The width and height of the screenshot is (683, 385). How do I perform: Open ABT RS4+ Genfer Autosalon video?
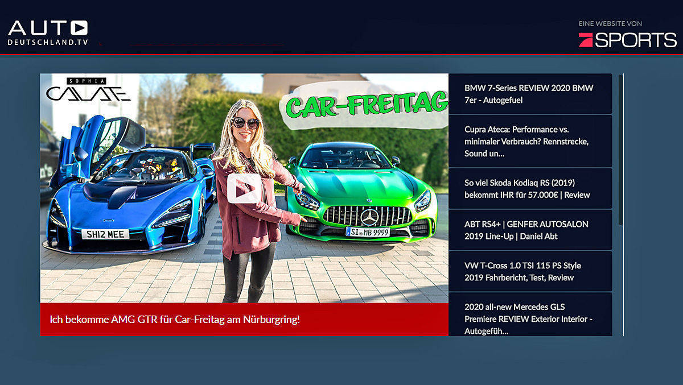click(530, 230)
